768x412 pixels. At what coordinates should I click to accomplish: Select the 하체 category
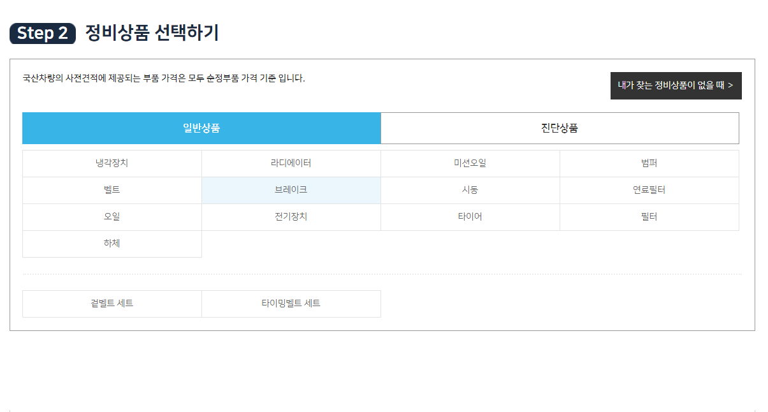[112, 244]
